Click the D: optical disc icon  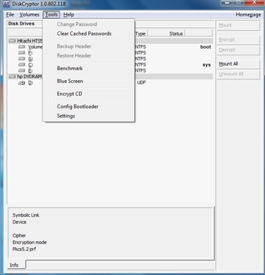pyautogui.click(x=22, y=83)
